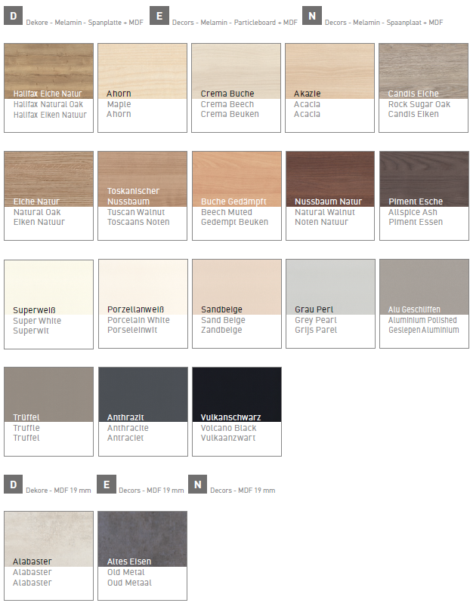Choose the Piment Esche swatch
Screen dimensions: 470x603
pos(423,179)
